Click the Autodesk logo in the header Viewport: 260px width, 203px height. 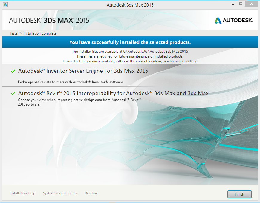234,20
